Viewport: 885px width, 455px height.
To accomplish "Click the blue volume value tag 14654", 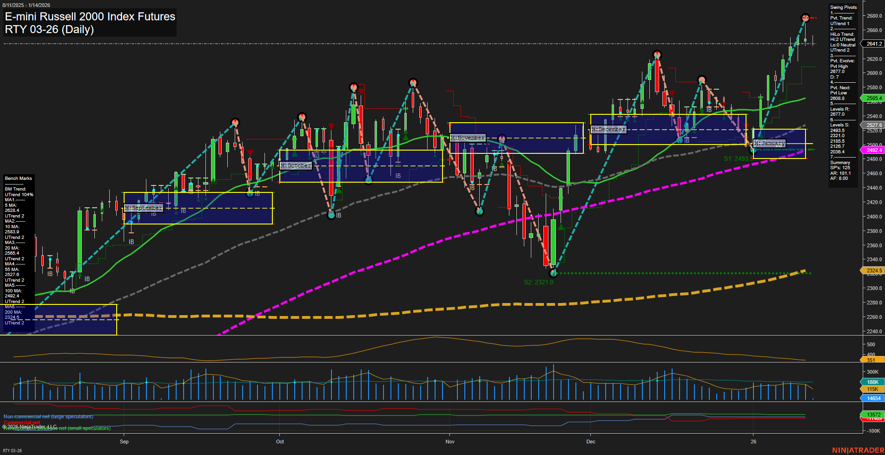I will [873, 398].
